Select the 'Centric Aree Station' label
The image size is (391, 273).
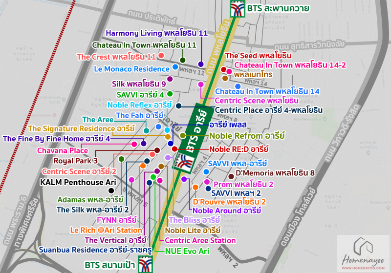coord(200,241)
